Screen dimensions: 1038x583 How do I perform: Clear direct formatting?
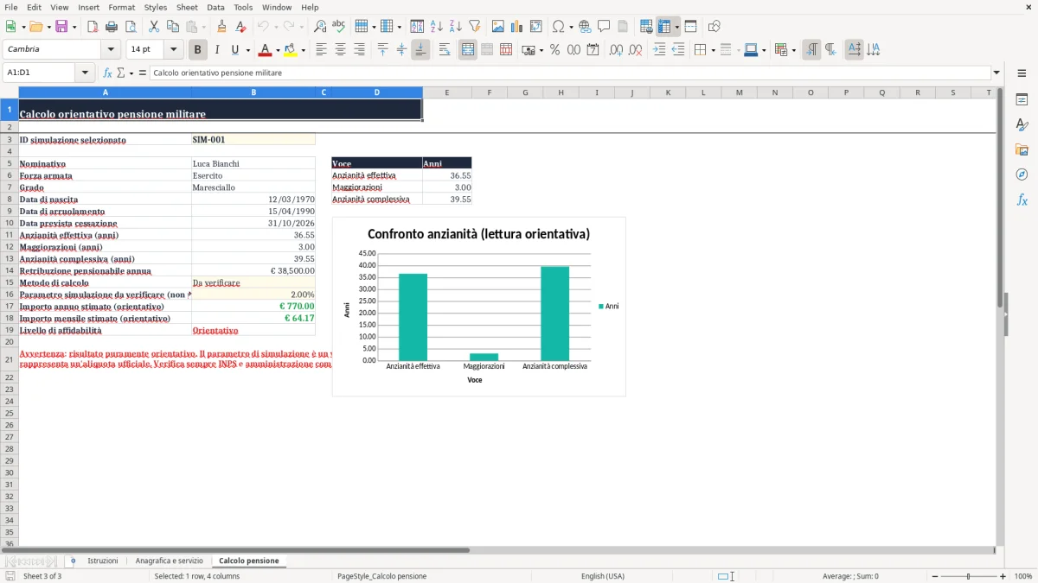pyautogui.click(x=241, y=27)
